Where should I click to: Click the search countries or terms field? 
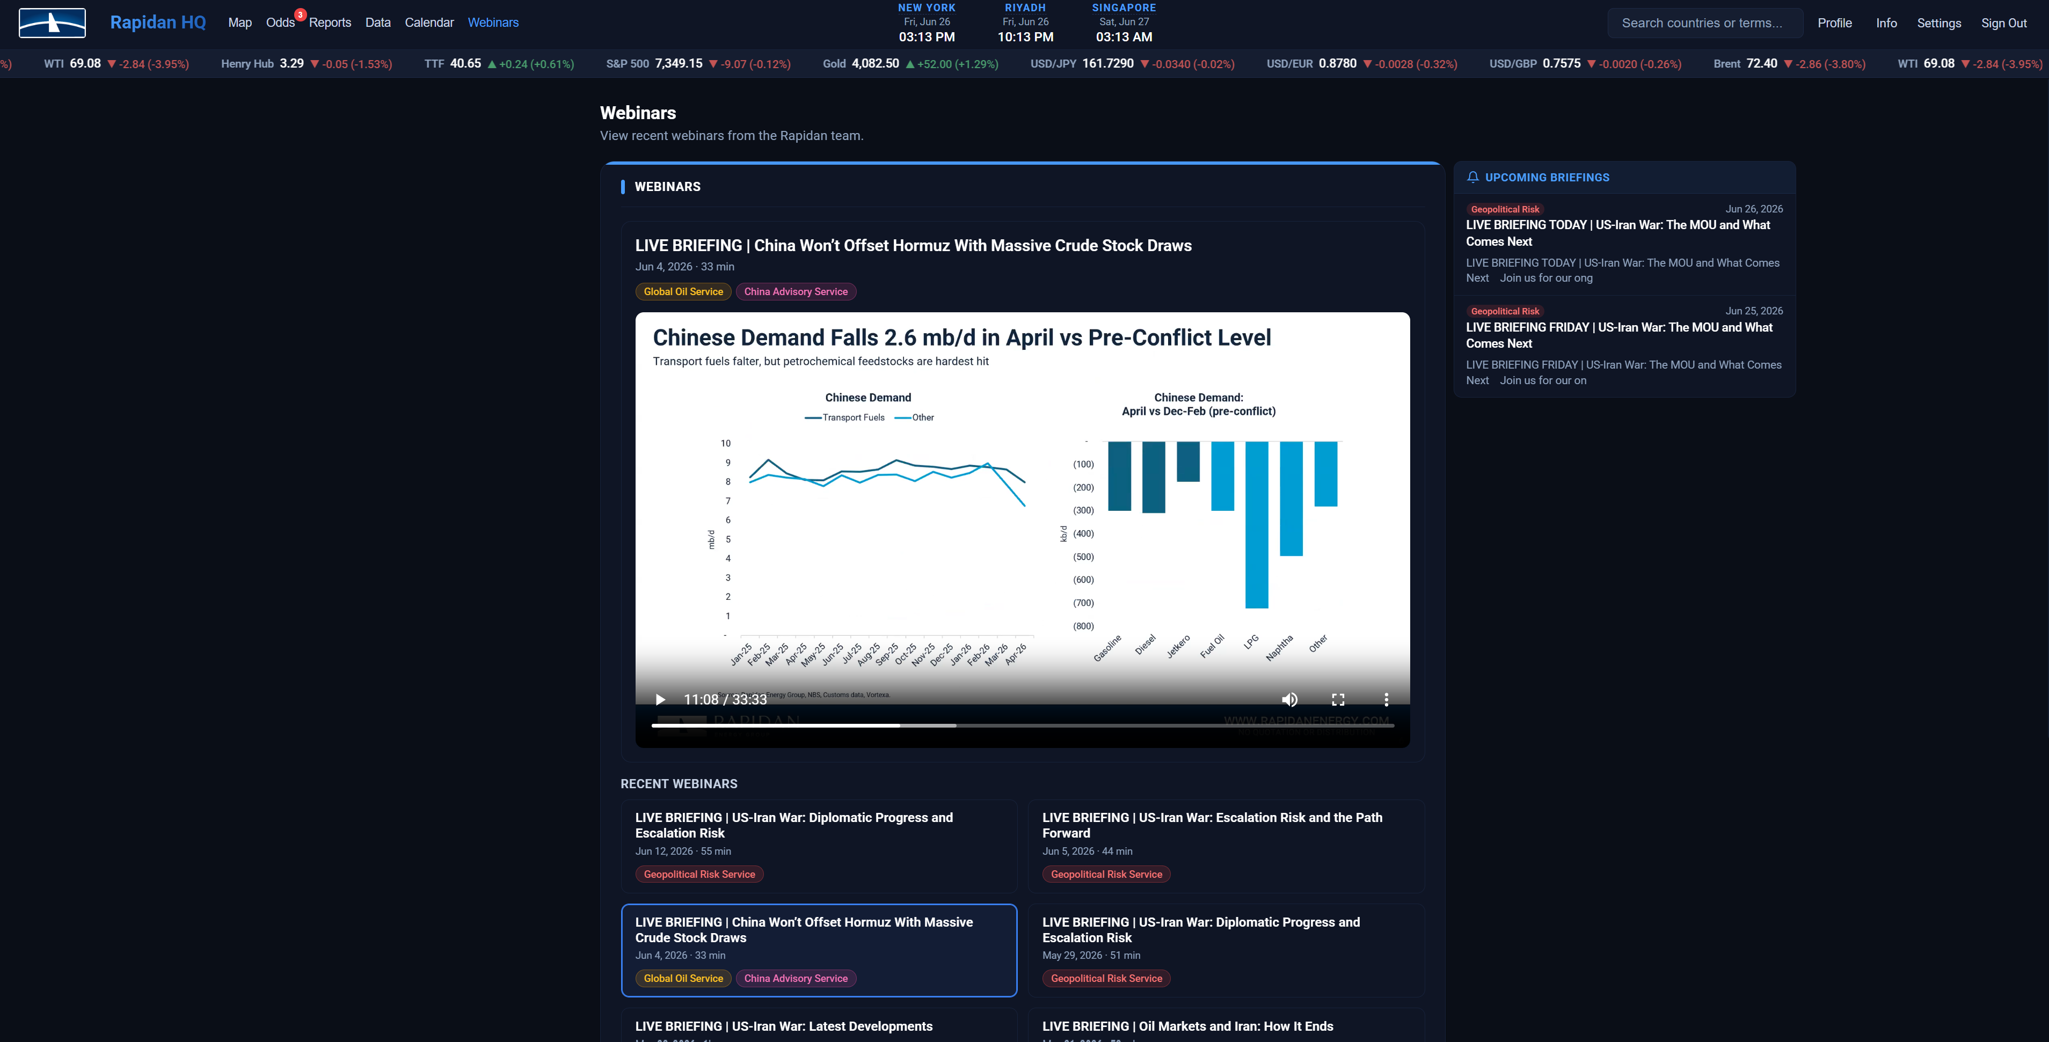click(1705, 23)
